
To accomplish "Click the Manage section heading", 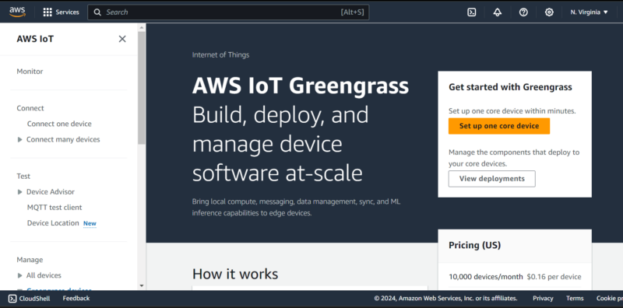I will (30, 260).
